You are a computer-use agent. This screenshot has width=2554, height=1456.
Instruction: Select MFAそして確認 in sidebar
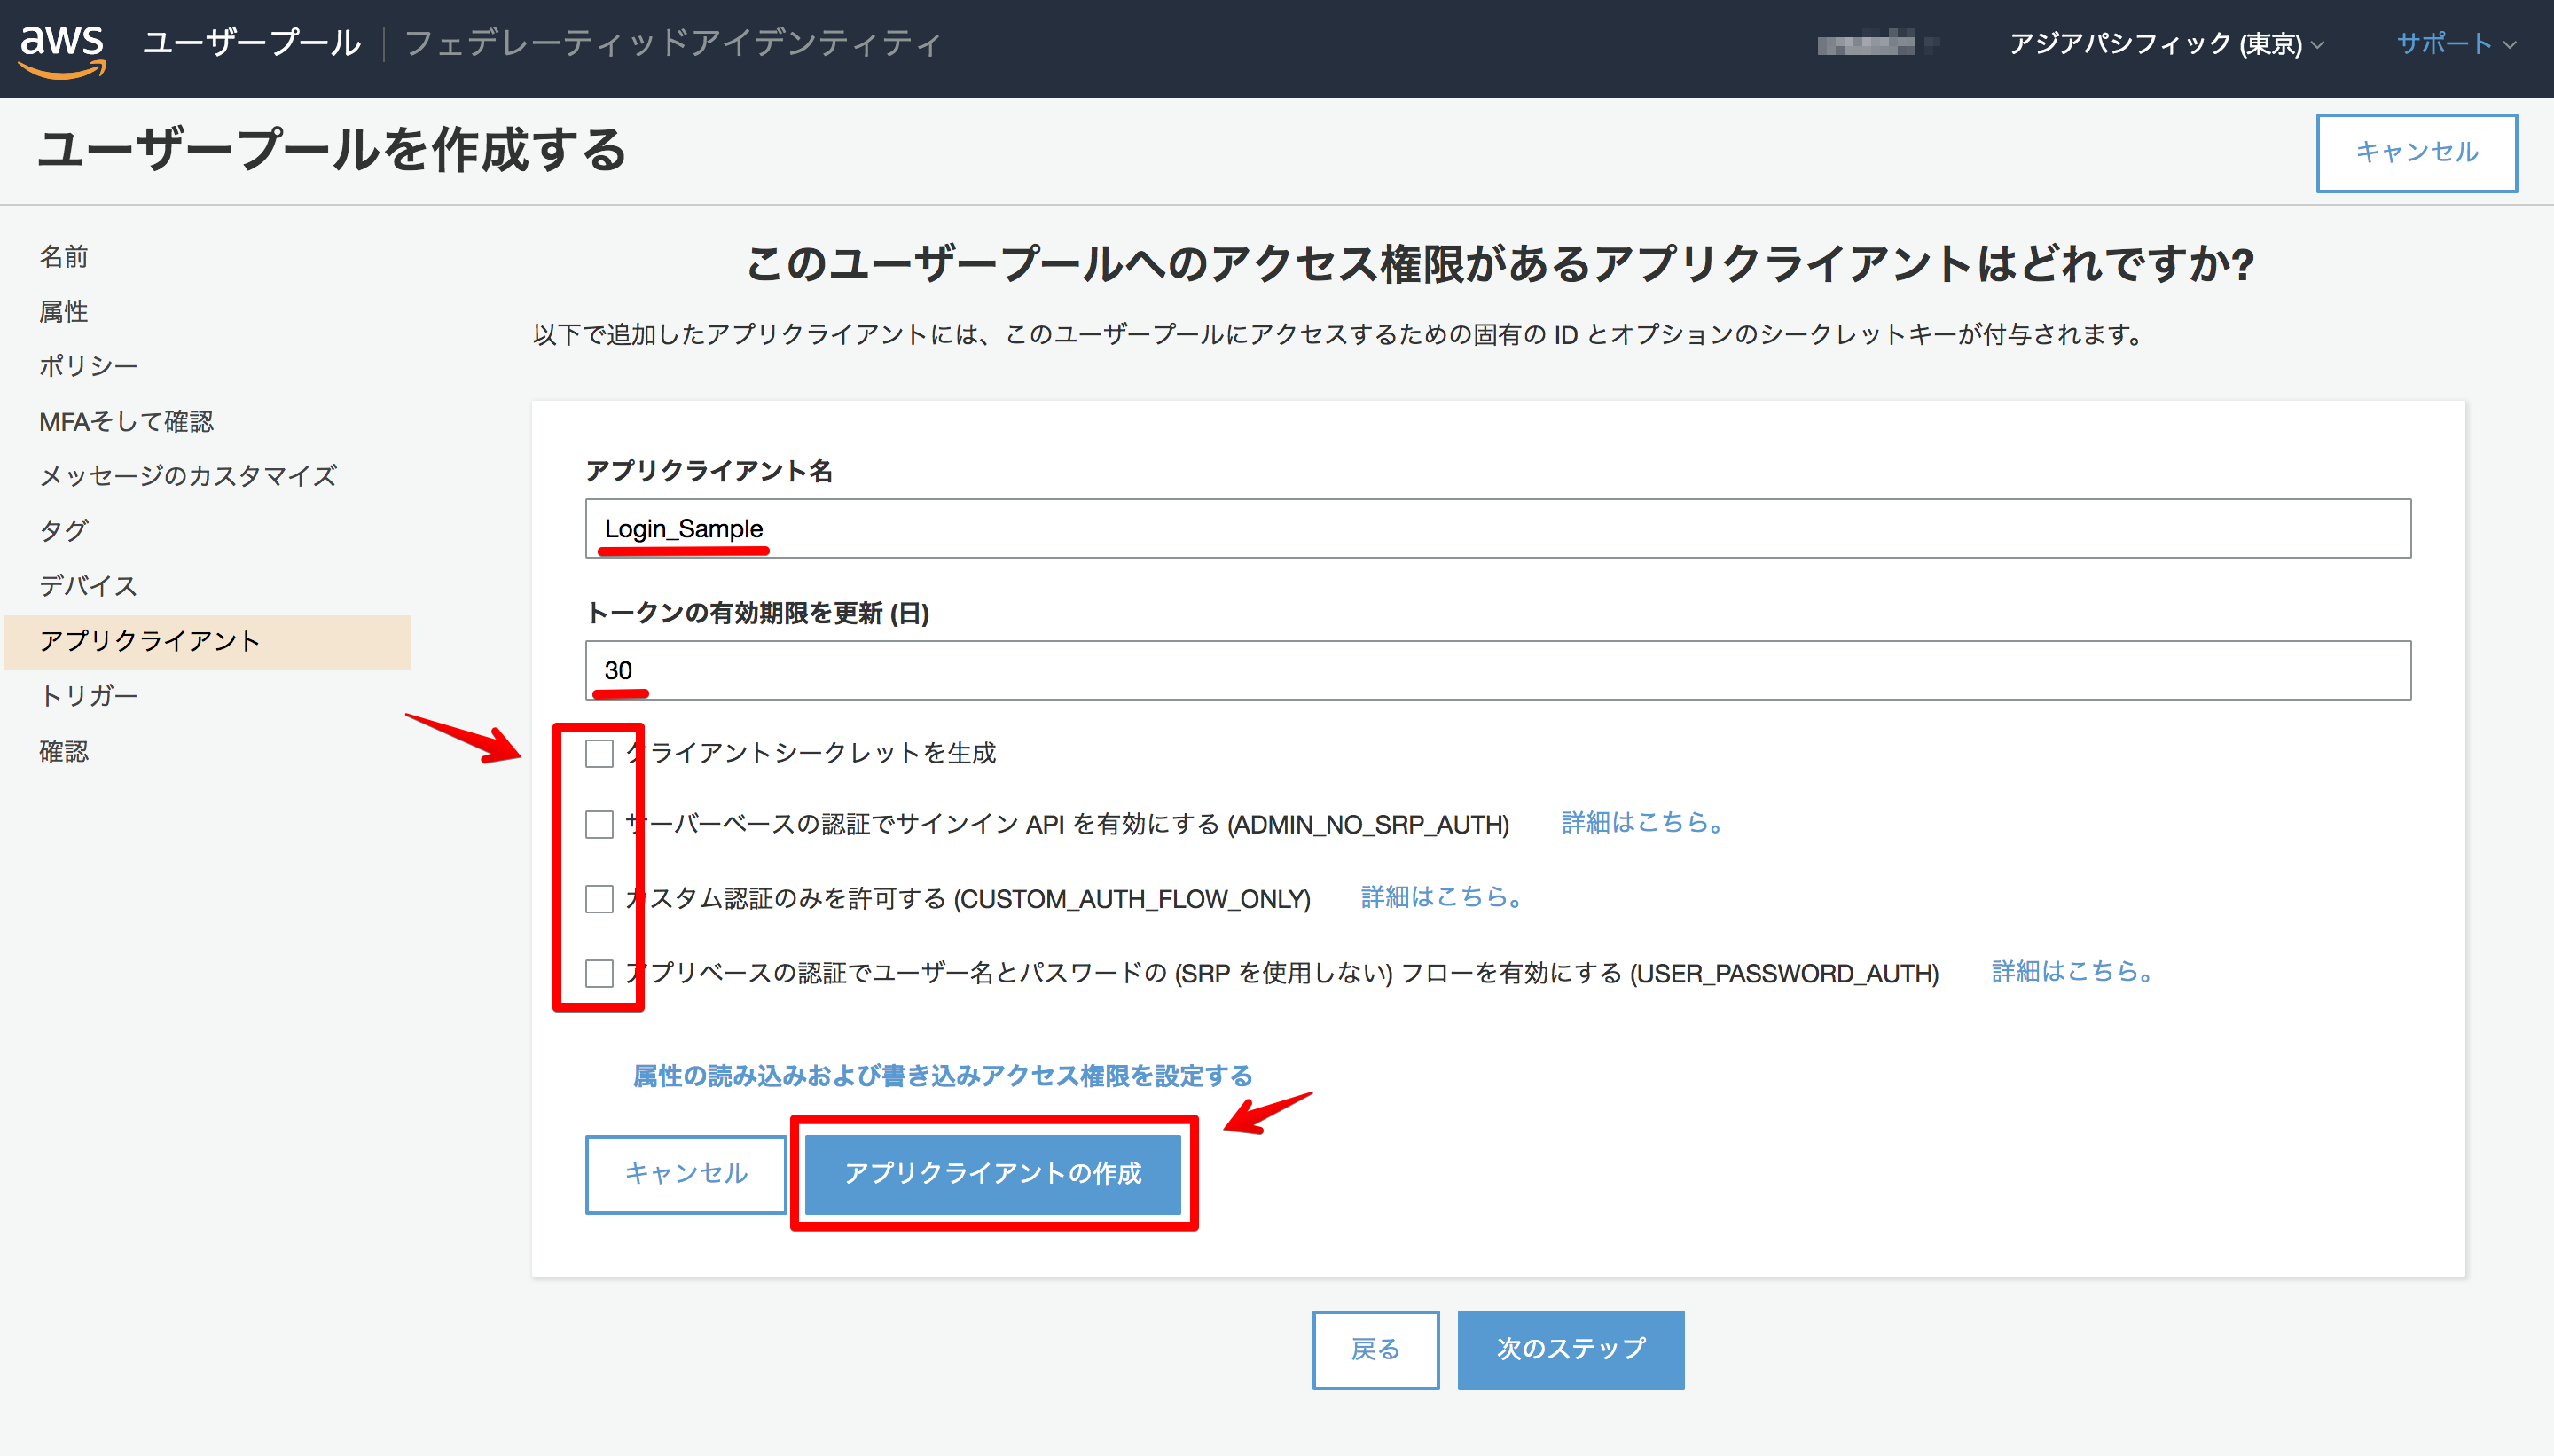[x=126, y=421]
